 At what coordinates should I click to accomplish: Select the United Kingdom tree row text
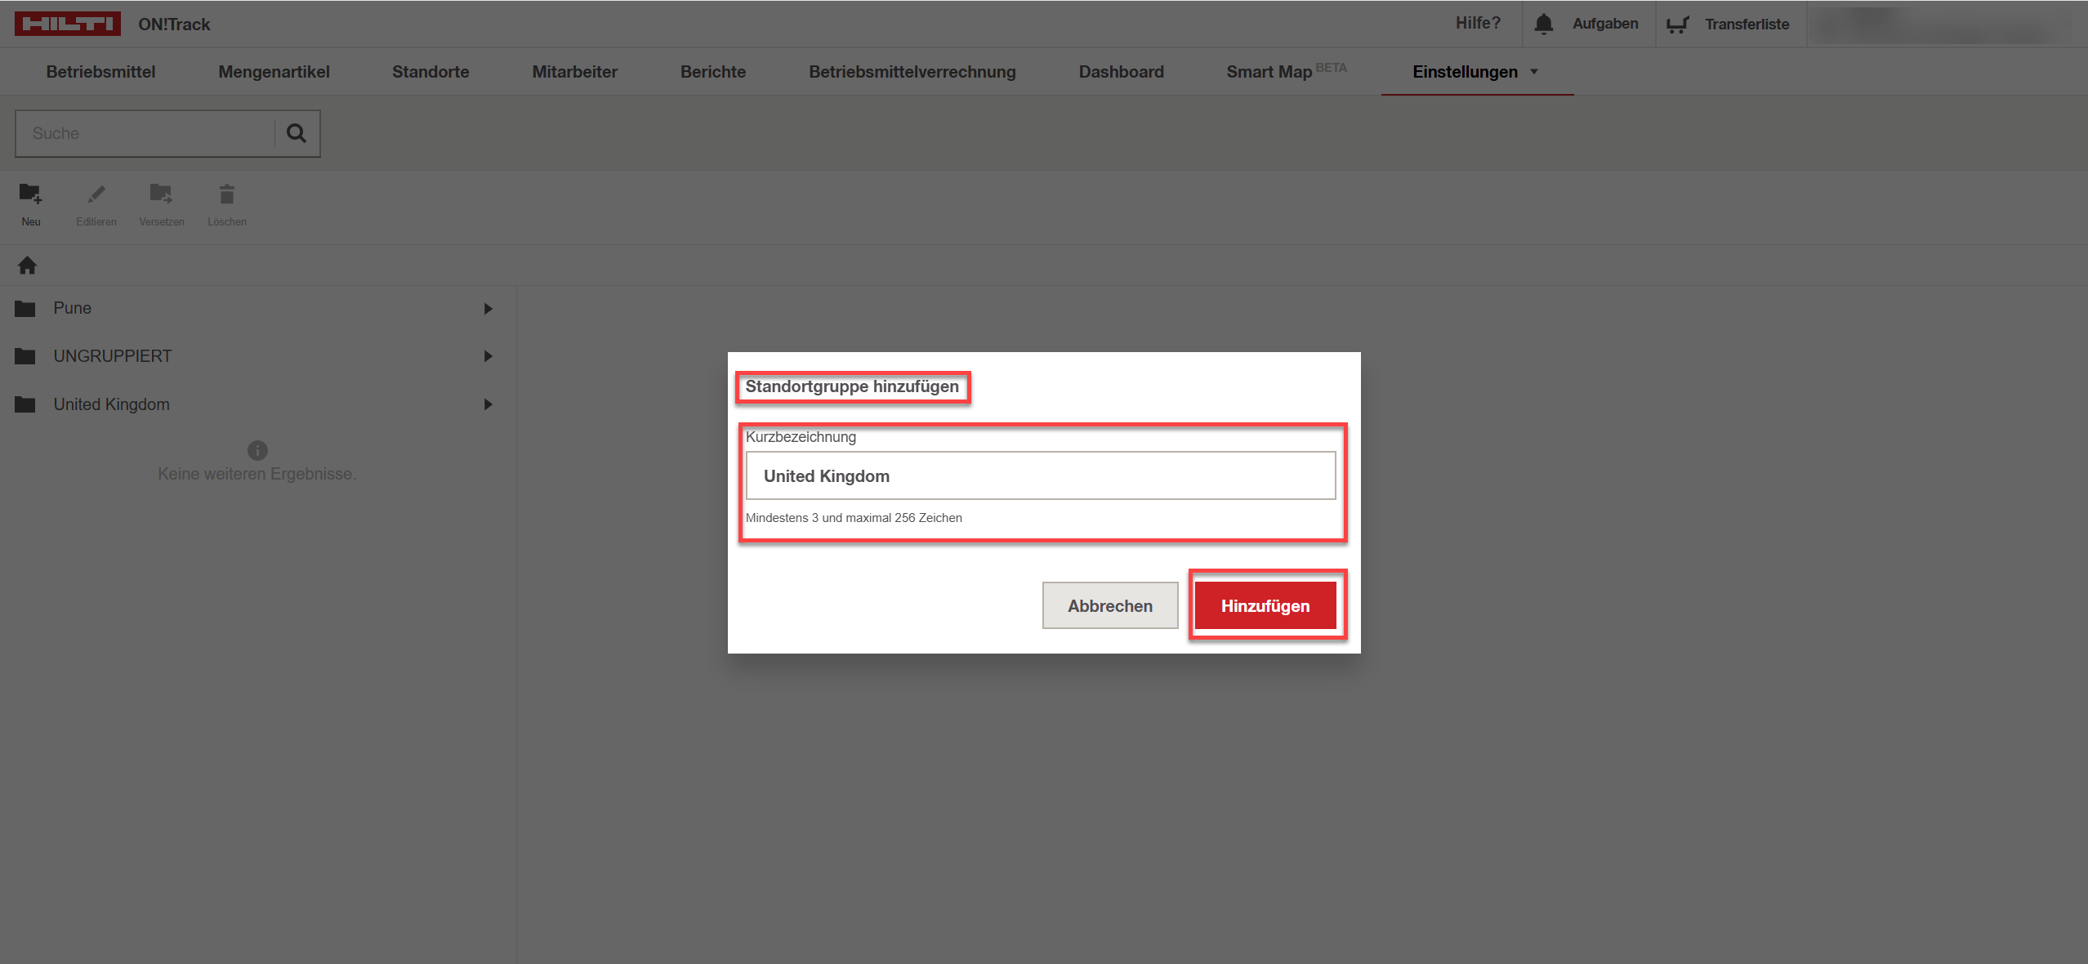(111, 404)
